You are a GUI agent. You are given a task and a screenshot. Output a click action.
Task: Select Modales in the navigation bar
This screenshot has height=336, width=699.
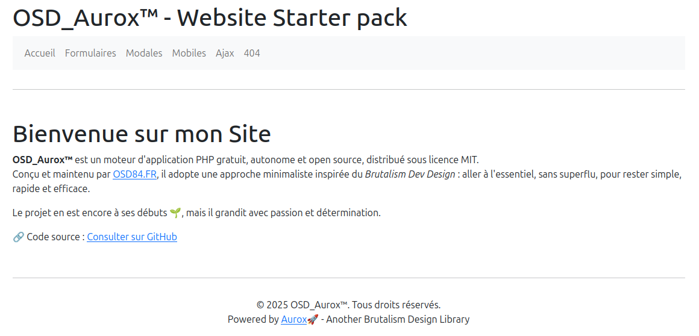click(144, 53)
